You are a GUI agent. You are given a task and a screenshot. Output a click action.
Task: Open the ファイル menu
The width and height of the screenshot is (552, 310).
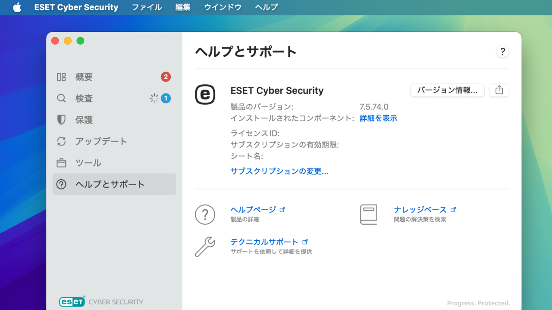point(147,7)
